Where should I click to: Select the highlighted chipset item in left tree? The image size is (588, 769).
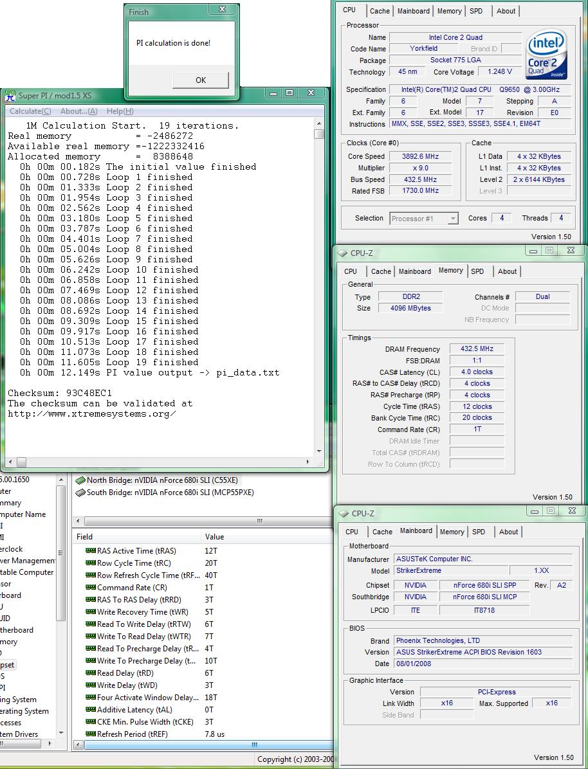click(8, 665)
